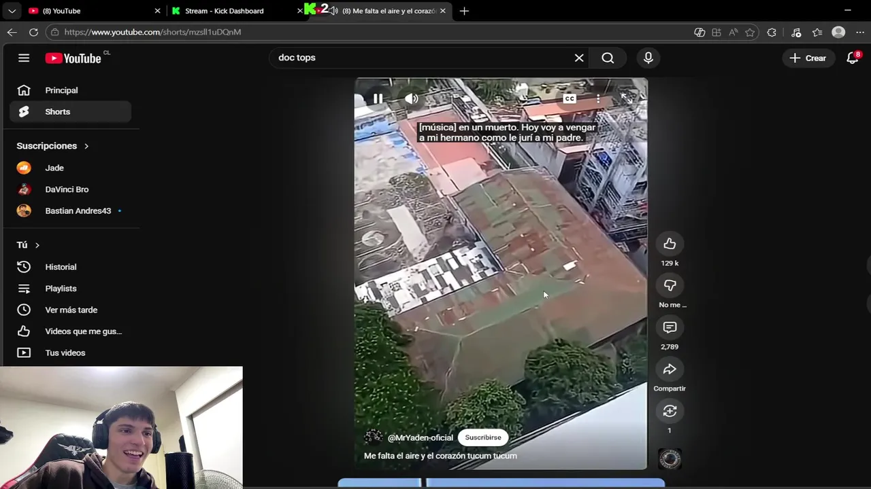871x489 pixels.
Task: Close the (8) YouTube tab
Action: (x=157, y=11)
